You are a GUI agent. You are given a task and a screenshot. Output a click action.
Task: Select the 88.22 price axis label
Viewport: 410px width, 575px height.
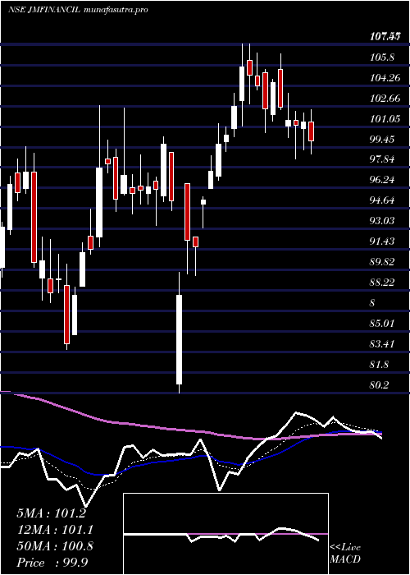tap(383, 283)
